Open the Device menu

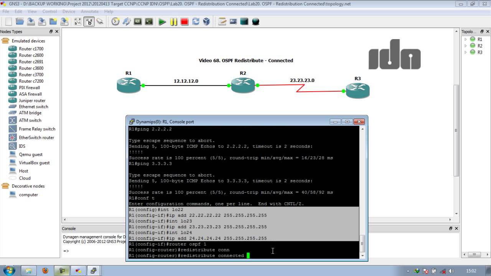click(x=69, y=11)
